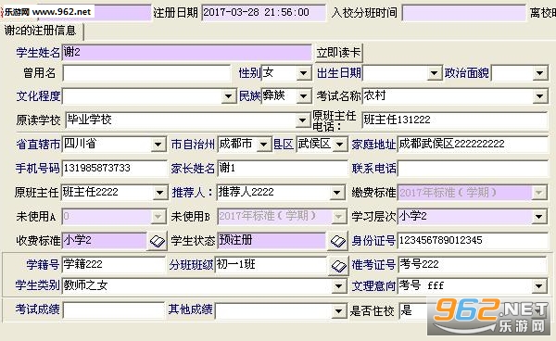Click the empty 联系电话 input field
556x341 pixels.
pos(473,169)
